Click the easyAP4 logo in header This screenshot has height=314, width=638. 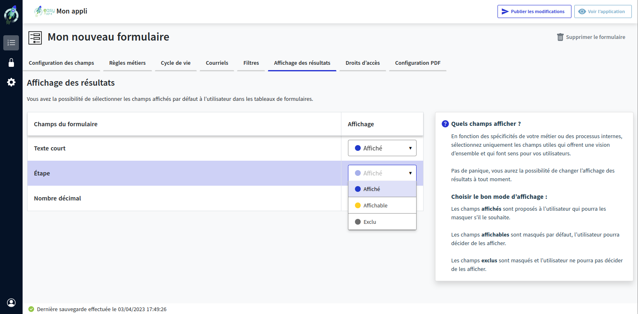coord(44,11)
